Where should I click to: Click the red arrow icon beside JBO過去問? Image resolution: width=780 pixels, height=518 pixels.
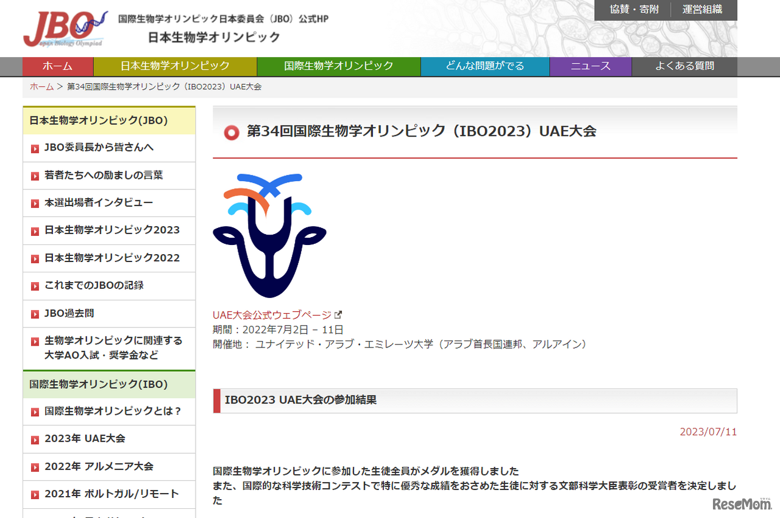tap(35, 313)
